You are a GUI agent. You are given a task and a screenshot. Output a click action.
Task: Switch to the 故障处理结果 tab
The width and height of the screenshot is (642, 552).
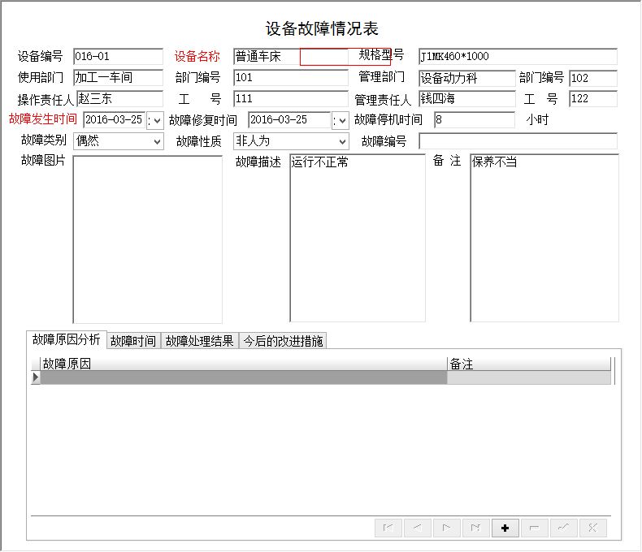(200, 341)
